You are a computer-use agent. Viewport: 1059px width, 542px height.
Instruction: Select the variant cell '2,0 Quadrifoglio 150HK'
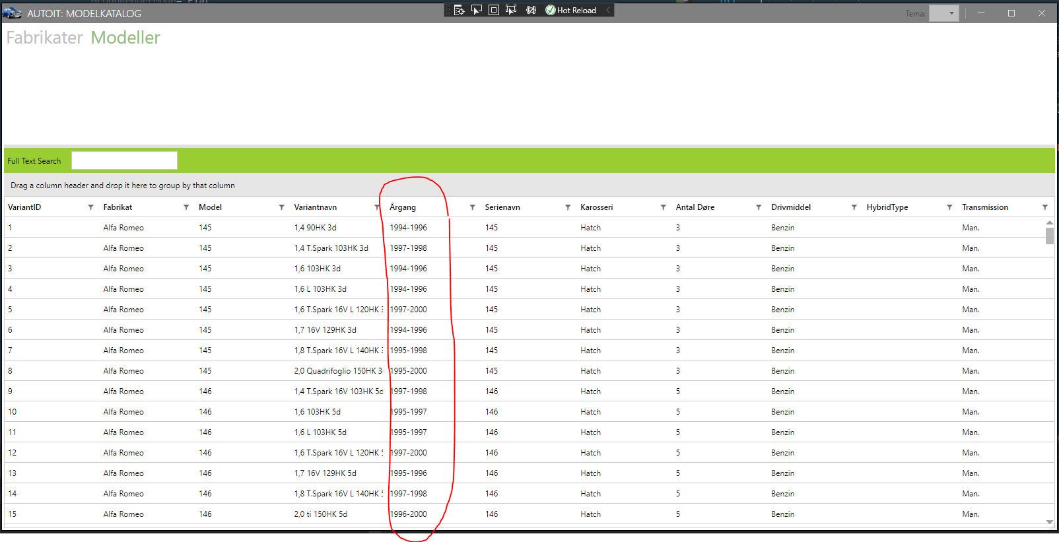(x=338, y=371)
